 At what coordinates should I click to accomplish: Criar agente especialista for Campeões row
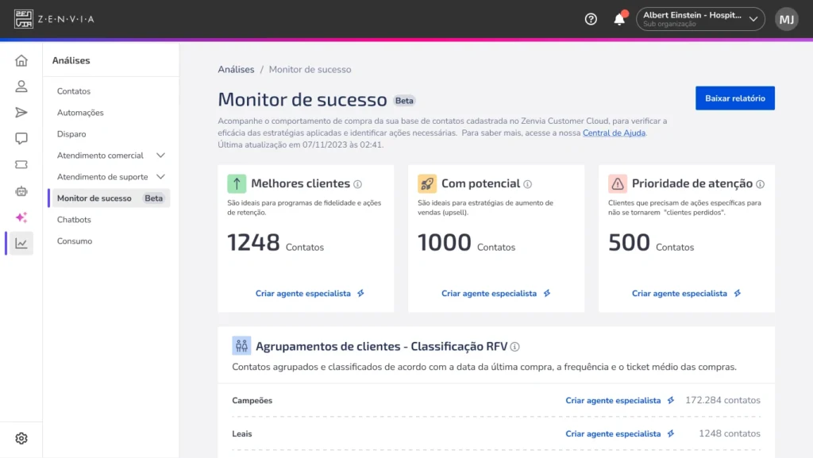pyautogui.click(x=619, y=401)
